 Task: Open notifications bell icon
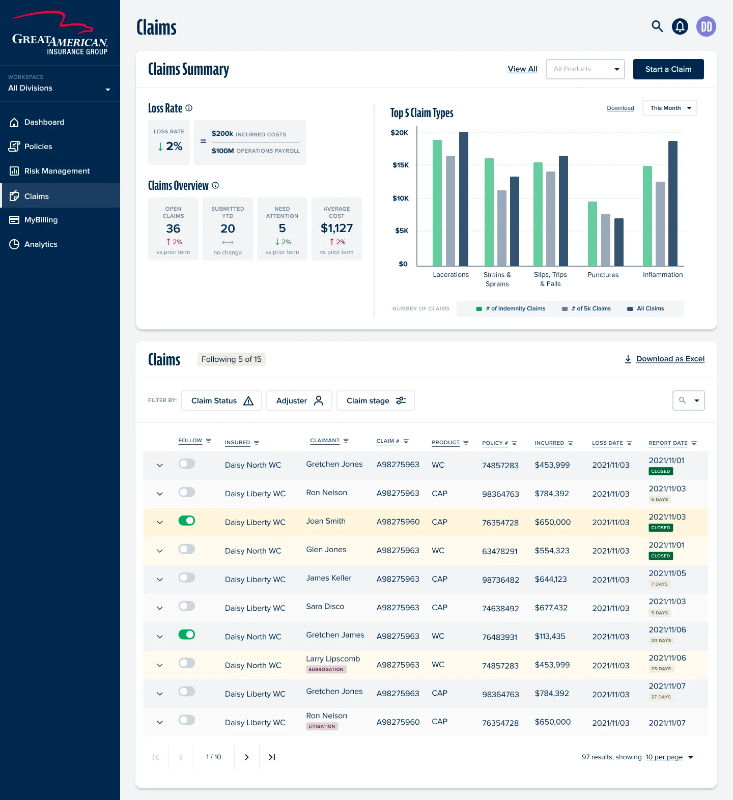point(680,26)
